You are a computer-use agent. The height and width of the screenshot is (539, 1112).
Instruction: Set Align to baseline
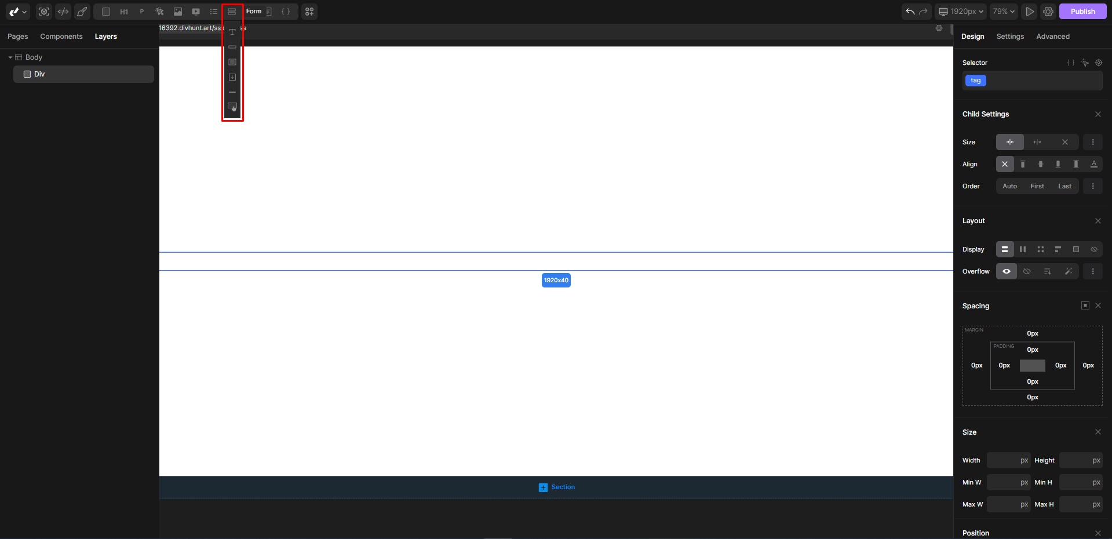(x=1094, y=164)
